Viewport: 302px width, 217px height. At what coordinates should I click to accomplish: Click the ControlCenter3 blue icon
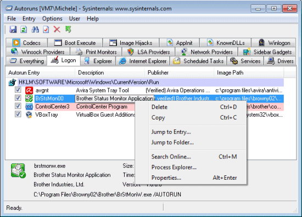click(29, 106)
